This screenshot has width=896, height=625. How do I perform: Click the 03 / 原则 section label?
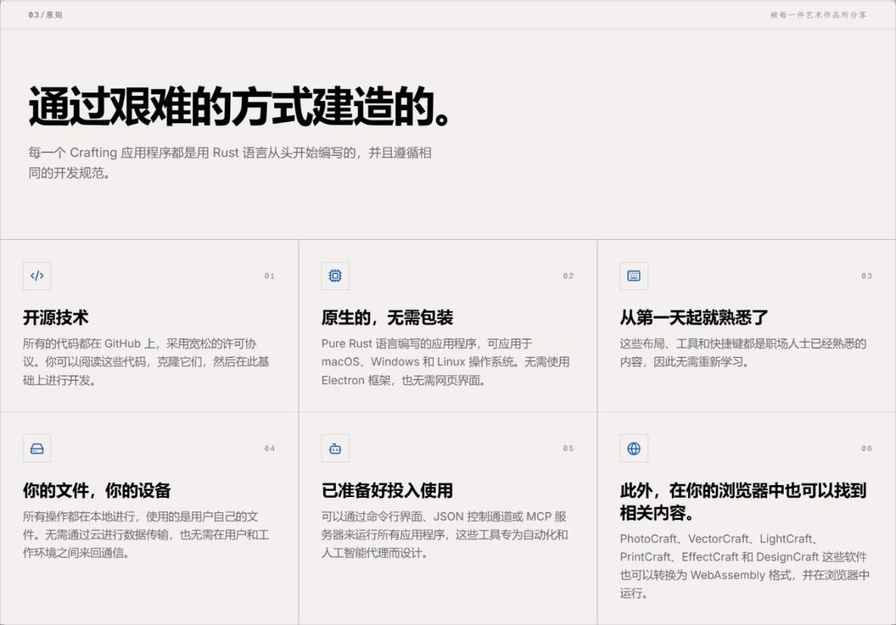coord(45,15)
